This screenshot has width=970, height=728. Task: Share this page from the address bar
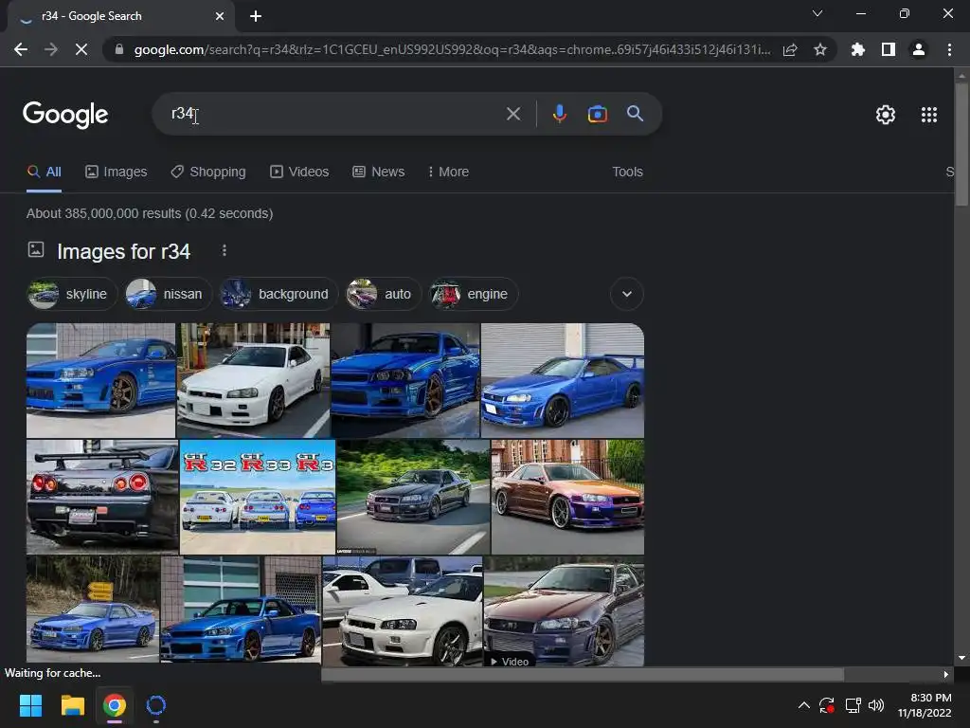tap(790, 49)
